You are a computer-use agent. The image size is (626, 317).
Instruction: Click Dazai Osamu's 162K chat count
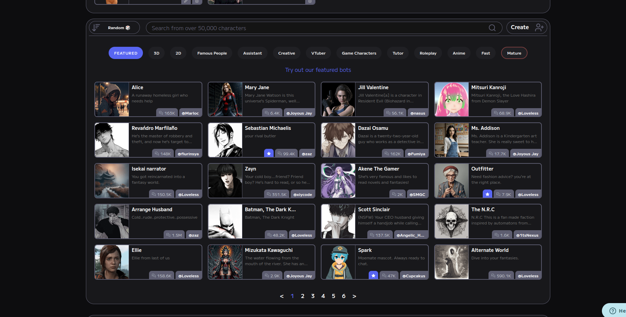[392, 154]
